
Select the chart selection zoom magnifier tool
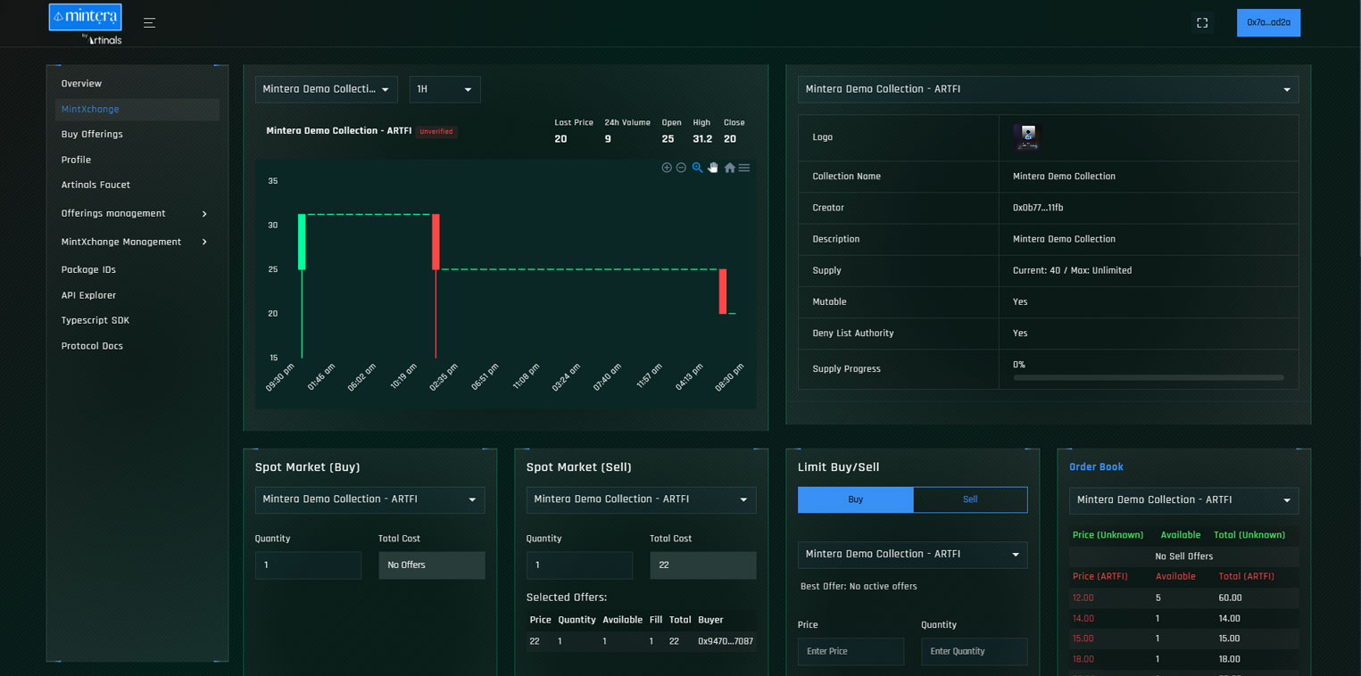coord(697,168)
